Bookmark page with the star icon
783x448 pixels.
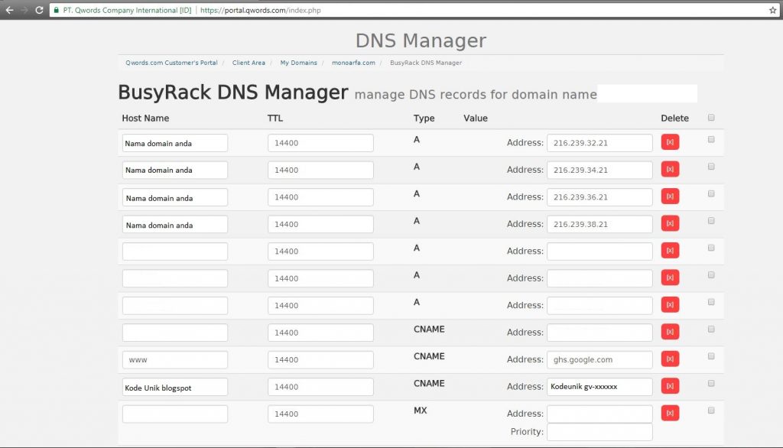point(772,10)
